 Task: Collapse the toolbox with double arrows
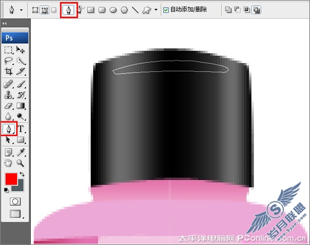pos(4,24)
